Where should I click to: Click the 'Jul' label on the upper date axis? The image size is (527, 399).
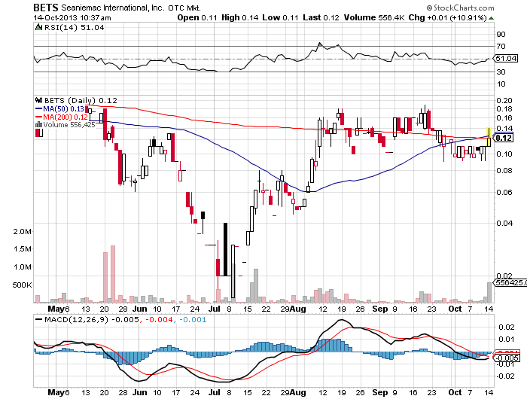(214, 309)
